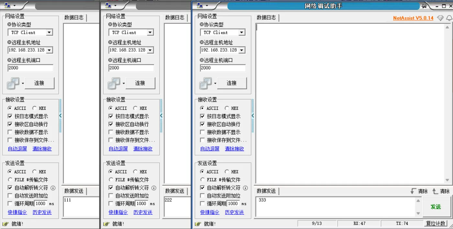
Task: Select FILE send option in the middle window
Action: [111, 180]
